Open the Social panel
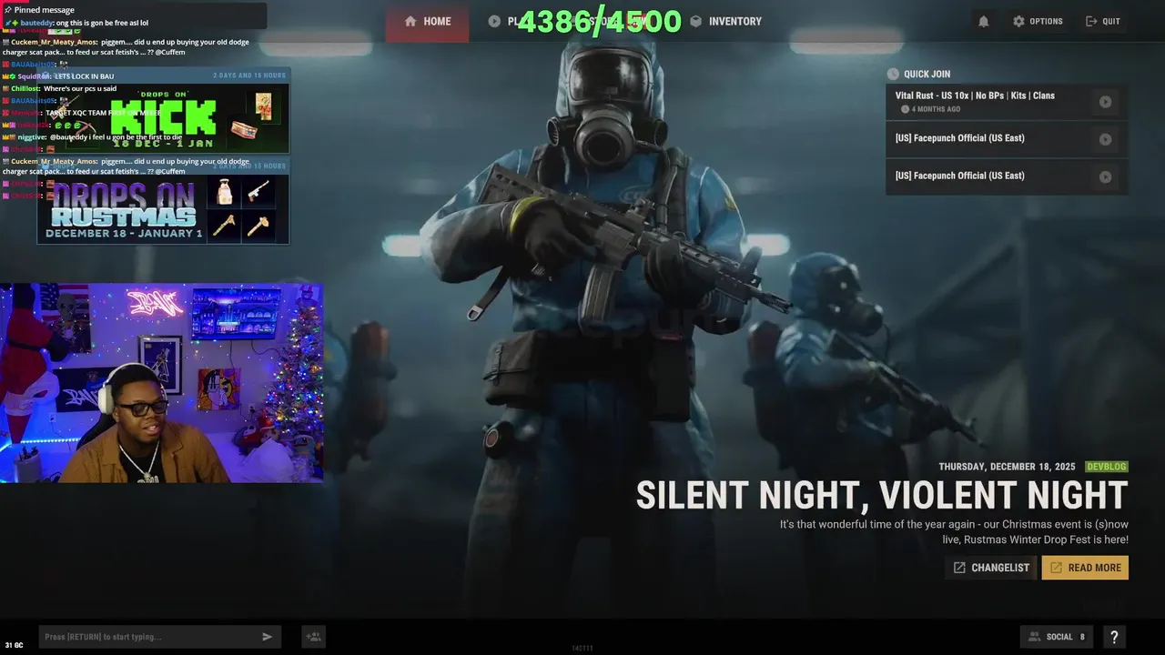This screenshot has width=1165, height=655. click(1057, 637)
